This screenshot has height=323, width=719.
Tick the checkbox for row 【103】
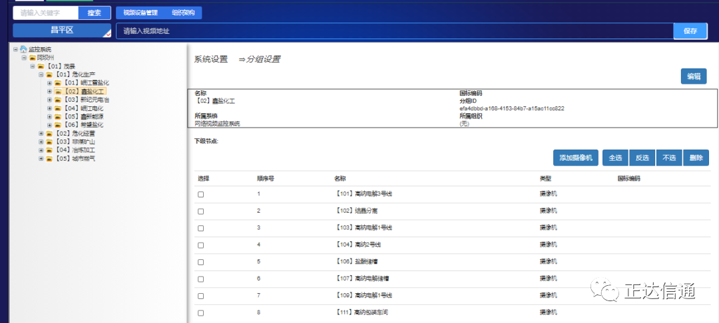tap(201, 229)
